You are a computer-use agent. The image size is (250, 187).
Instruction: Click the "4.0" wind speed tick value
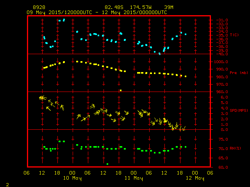click(225, 108)
